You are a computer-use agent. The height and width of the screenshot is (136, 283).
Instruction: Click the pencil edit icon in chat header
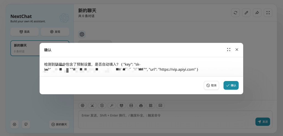(246, 13)
